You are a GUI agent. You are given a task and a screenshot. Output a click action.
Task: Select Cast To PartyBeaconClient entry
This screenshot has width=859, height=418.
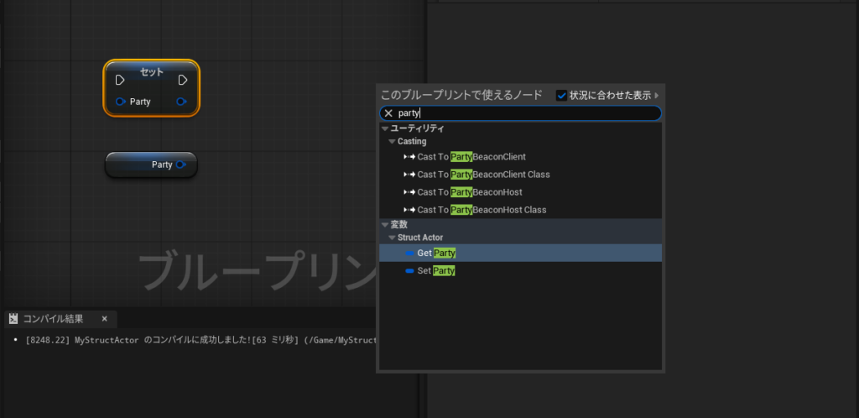coord(471,157)
